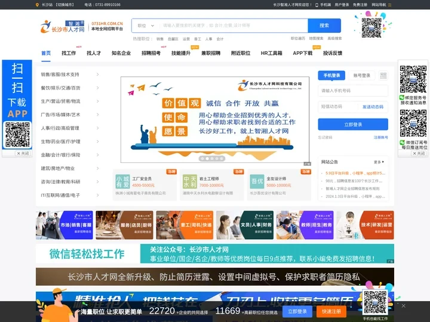Click 立即登录 button in bottom bar
Screen dimensions: 430x322
[x=297, y=312]
